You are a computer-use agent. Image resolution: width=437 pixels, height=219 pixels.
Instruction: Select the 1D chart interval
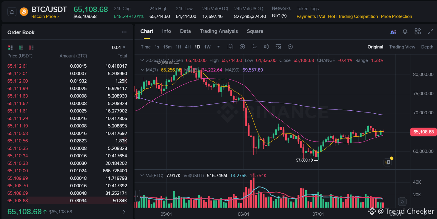point(197,47)
